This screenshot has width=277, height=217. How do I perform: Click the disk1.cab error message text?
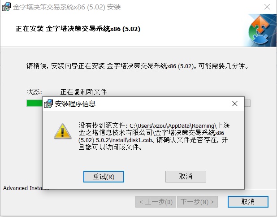click(x=154, y=136)
